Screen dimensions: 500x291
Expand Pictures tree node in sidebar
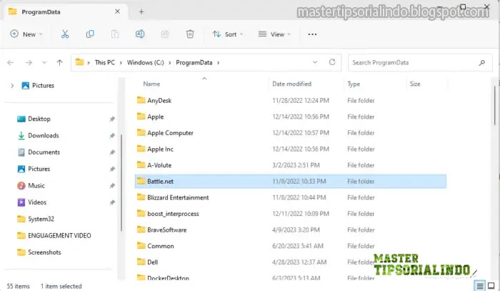(x=12, y=86)
